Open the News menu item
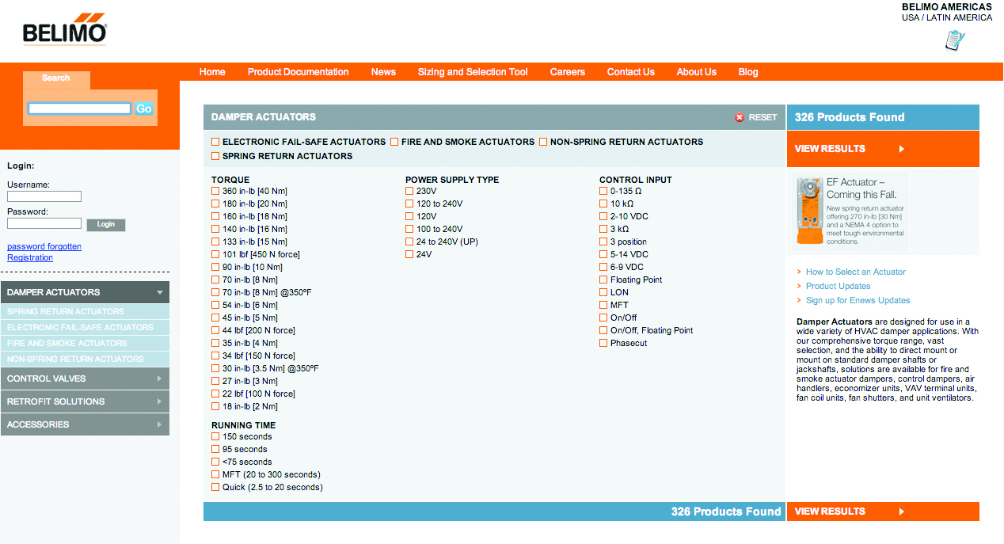The image size is (1004, 544). pos(383,72)
